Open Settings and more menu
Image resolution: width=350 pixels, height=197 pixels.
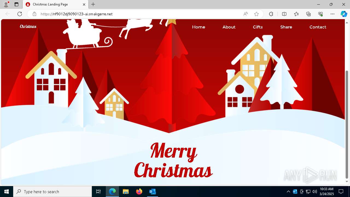coord(332,14)
